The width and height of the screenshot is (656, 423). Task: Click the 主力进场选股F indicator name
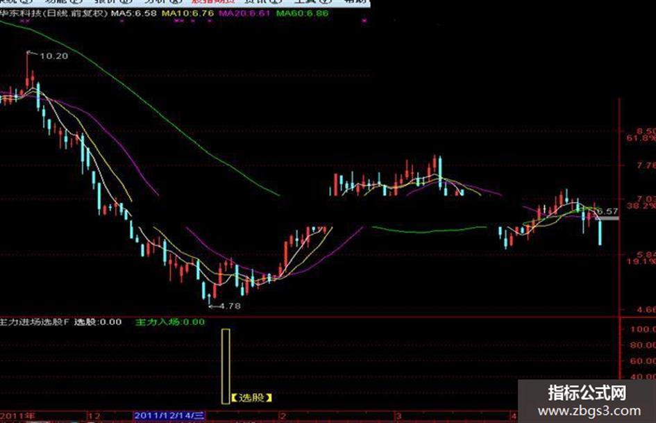coord(34,322)
